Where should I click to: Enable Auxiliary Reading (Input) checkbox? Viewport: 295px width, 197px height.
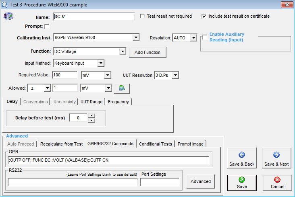pyautogui.click(x=205, y=37)
